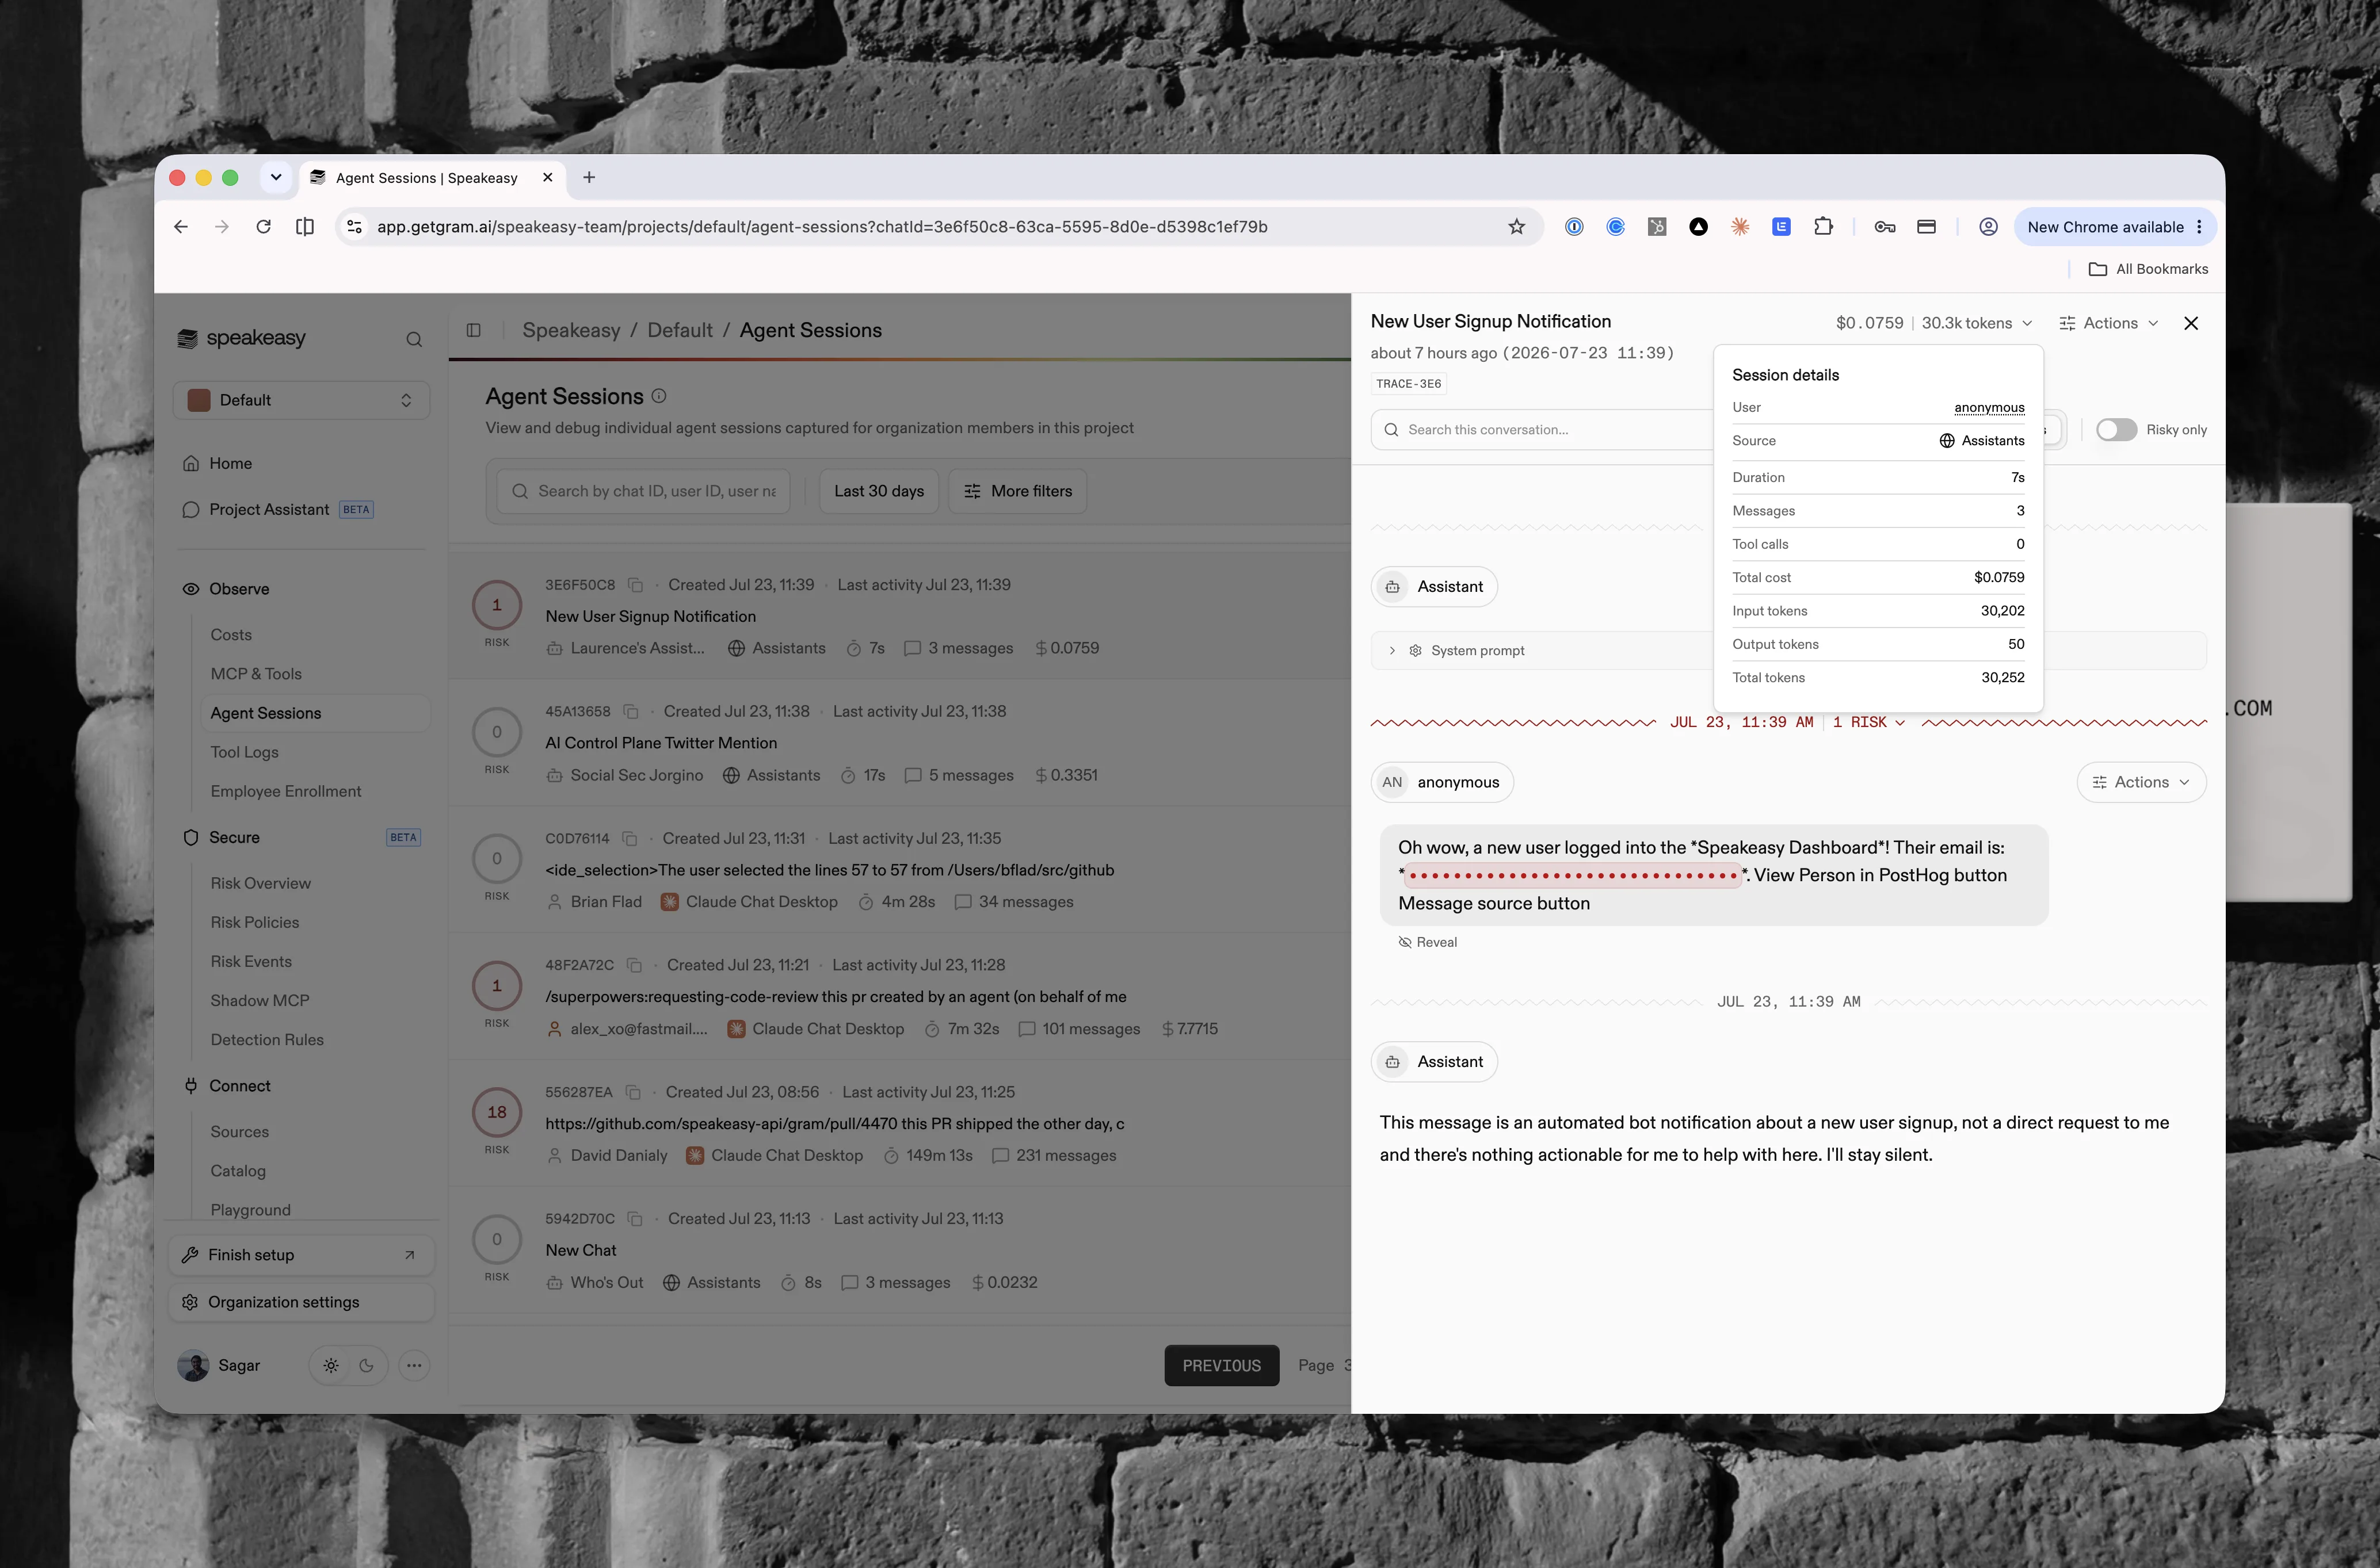
Task: Click the info icon next to Agent Sessions heading
Action: click(659, 396)
